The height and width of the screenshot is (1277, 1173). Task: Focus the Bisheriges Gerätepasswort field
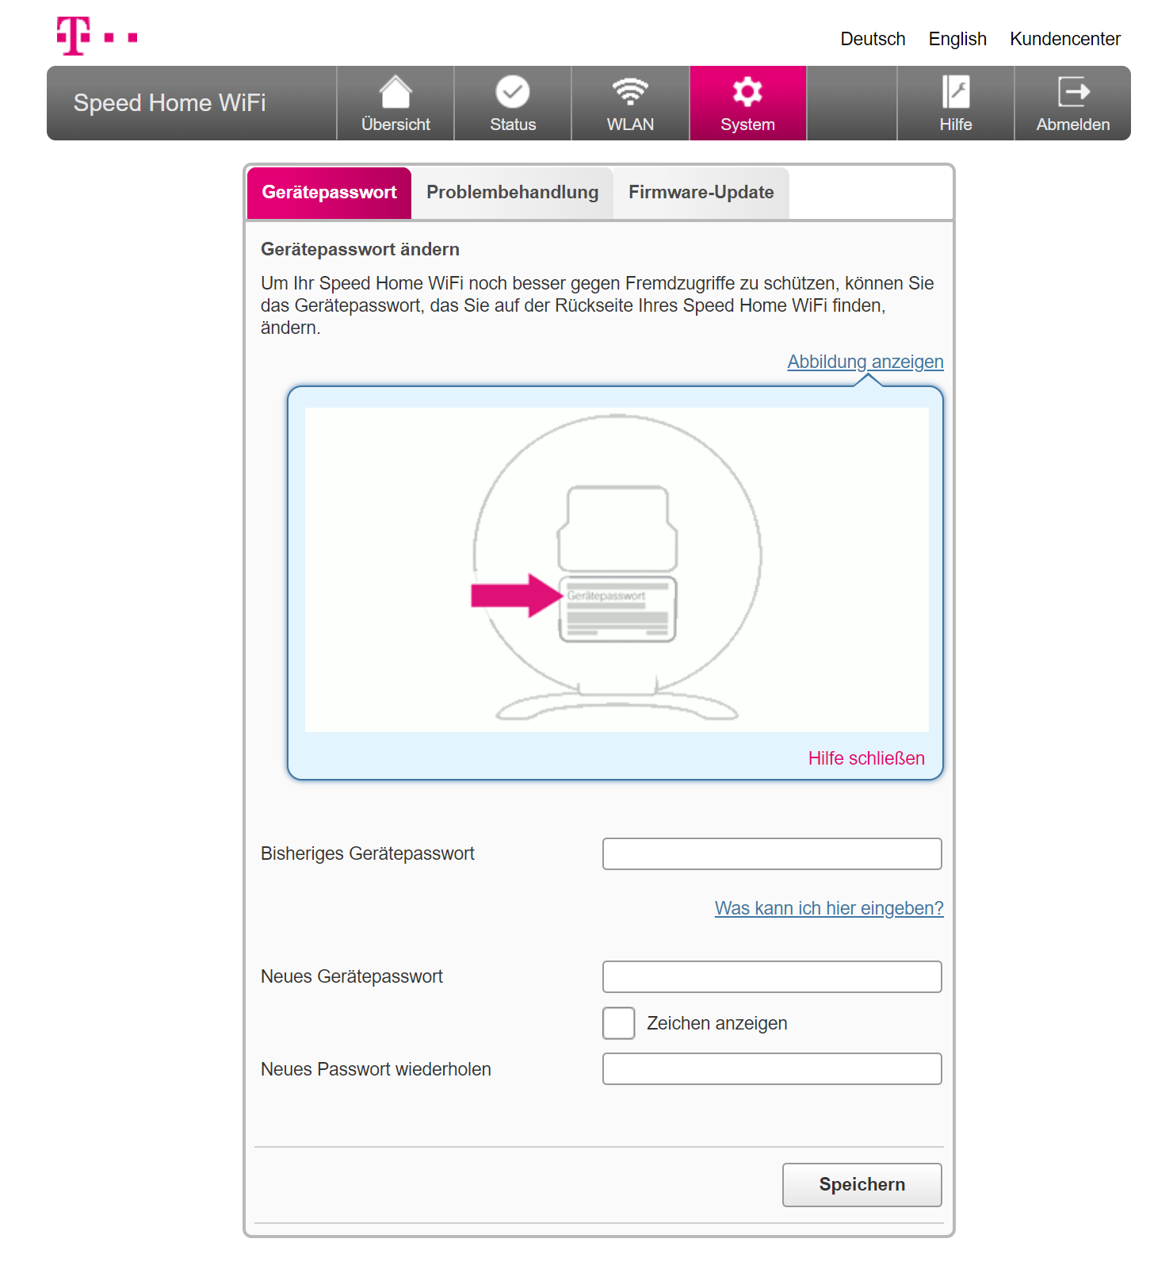click(x=772, y=854)
